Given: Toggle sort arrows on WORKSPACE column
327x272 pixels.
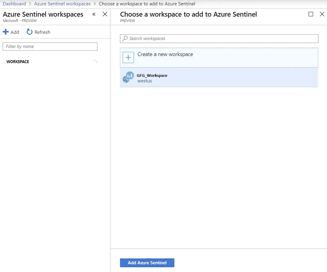Looking at the screenshot, I should point(95,61).
